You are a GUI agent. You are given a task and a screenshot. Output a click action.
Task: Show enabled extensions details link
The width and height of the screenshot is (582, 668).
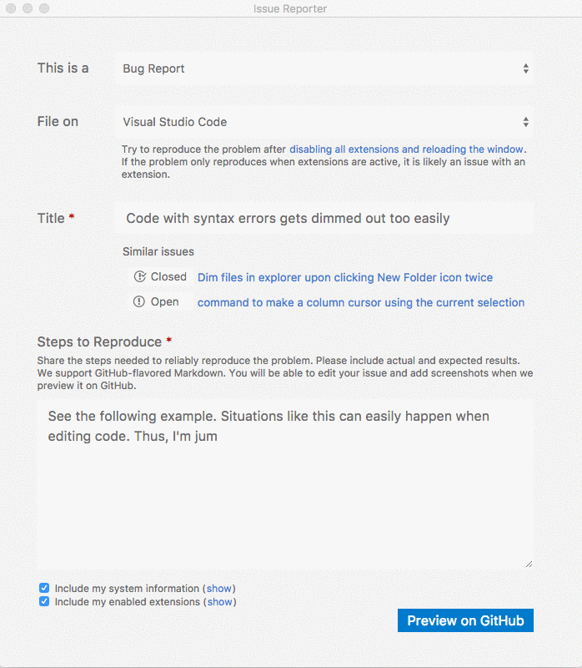coord(219,602)
